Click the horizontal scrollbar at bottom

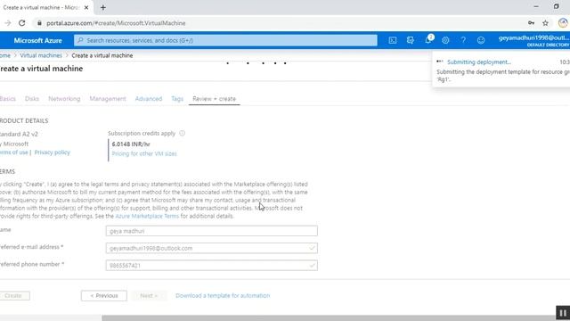pos(336,318)
